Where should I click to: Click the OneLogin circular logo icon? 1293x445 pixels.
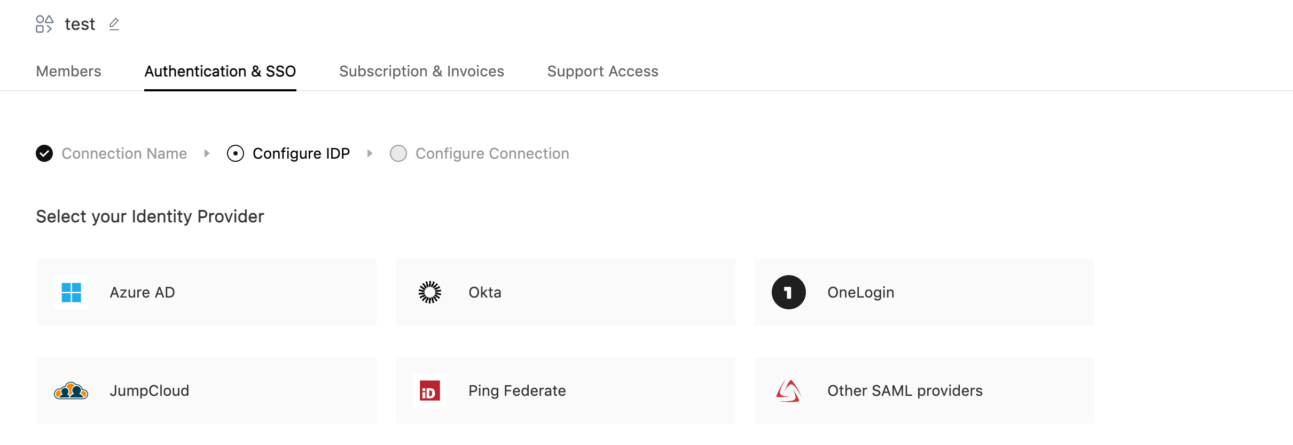pos(788,292)
